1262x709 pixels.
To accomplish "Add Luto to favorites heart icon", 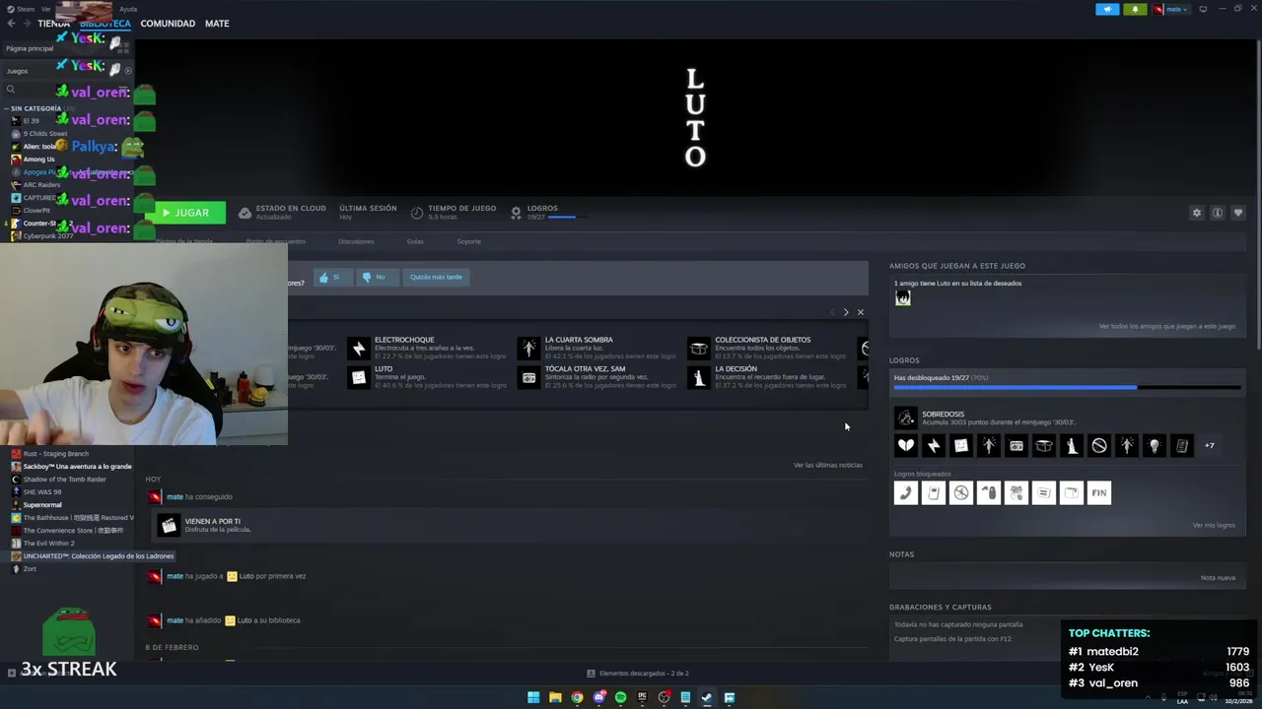I will point(1238,213).
